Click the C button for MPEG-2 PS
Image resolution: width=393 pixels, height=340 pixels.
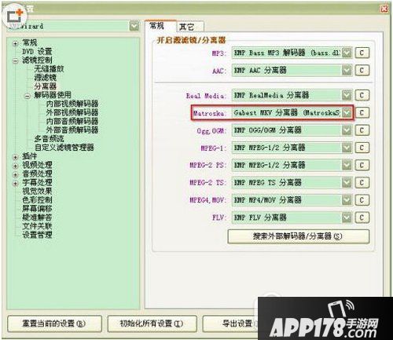362,165
